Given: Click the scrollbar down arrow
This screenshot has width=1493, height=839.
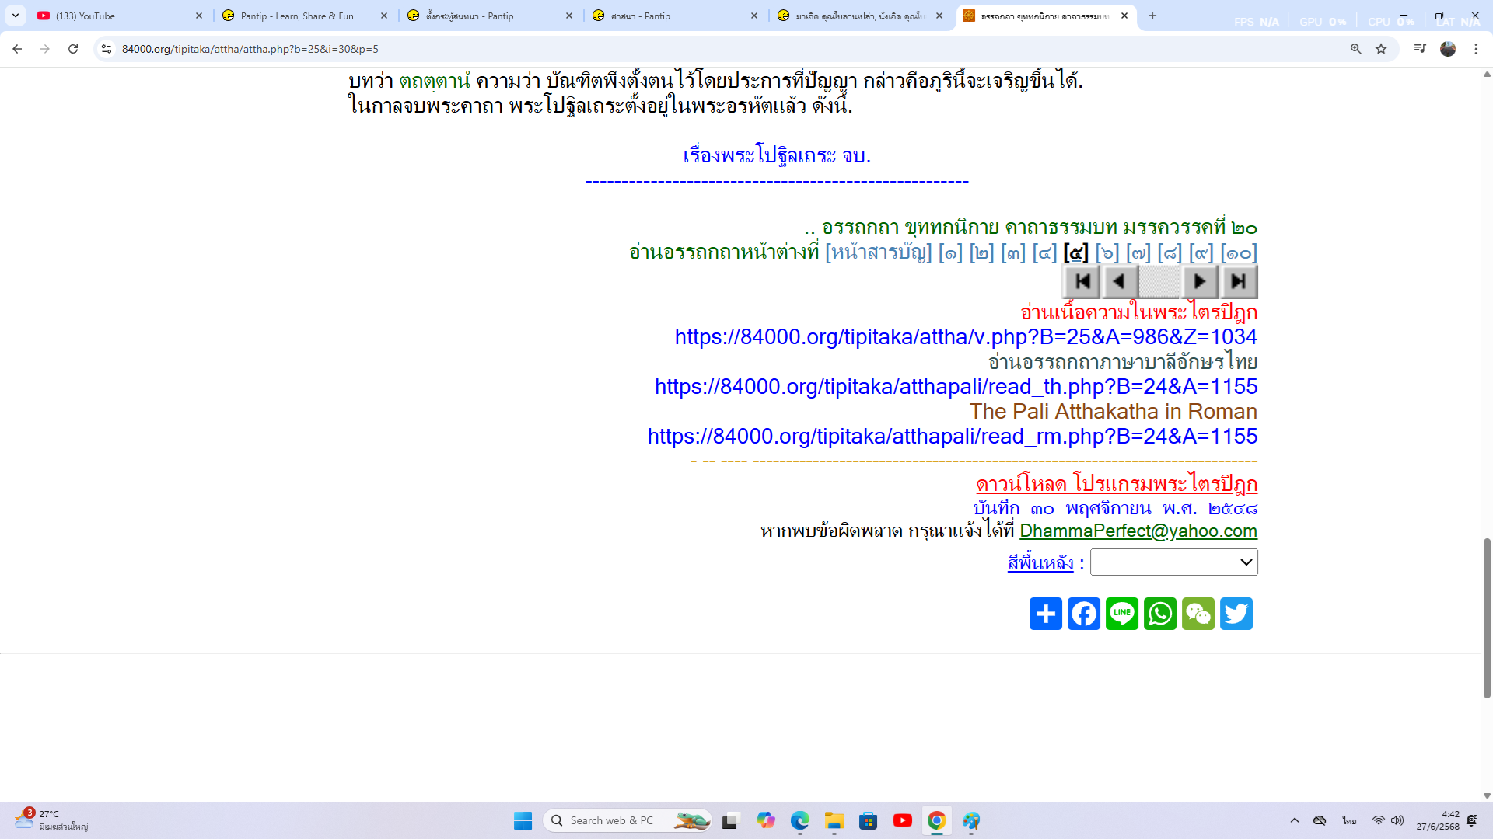Looking at the screenshot, I should [1487, 795].
